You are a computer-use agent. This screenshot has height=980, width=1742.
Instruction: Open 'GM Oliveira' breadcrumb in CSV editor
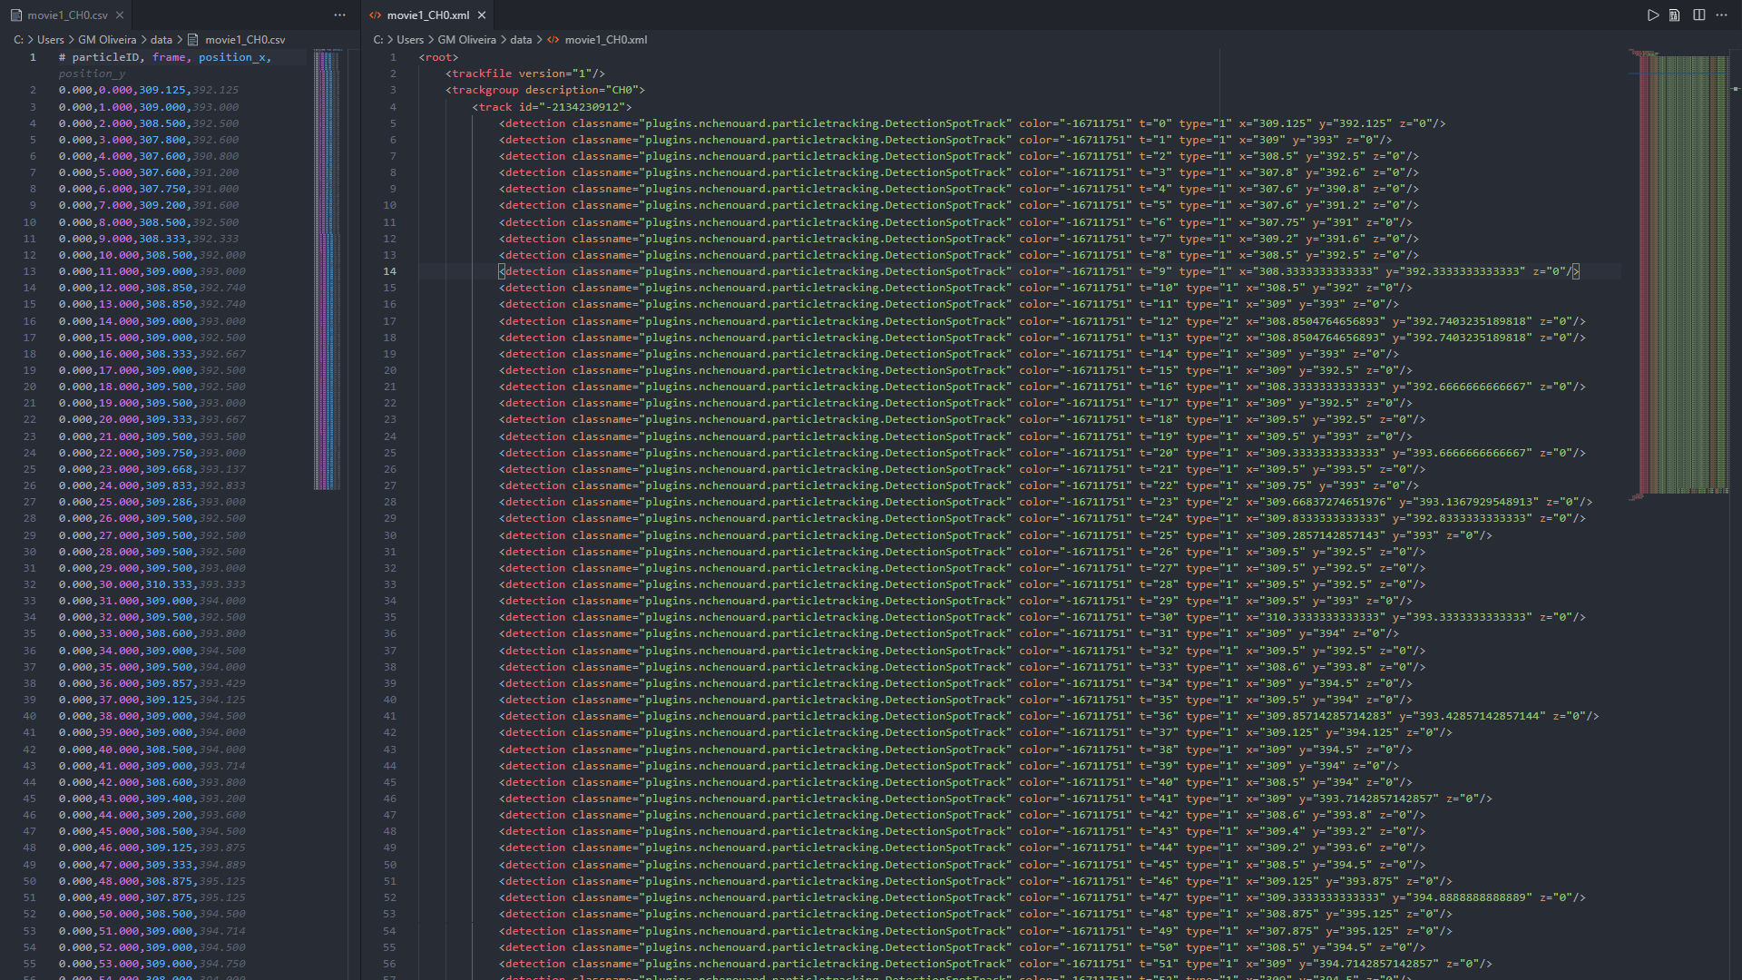coord(107,40)
